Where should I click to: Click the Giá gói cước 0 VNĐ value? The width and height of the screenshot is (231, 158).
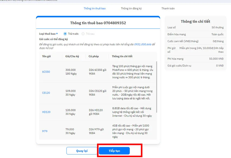click(x=220, y=66)
